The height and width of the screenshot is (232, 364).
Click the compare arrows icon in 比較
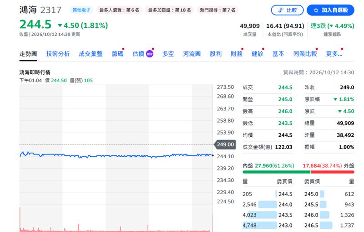281,10
